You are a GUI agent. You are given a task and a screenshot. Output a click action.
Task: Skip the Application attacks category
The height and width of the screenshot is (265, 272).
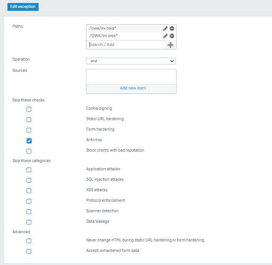[x=29, y=170]
